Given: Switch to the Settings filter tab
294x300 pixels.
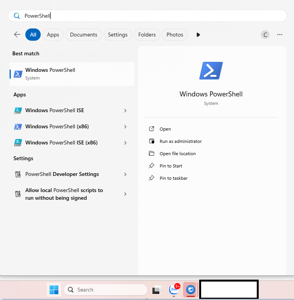Looking at the screenshot, I should pos(117,35).
